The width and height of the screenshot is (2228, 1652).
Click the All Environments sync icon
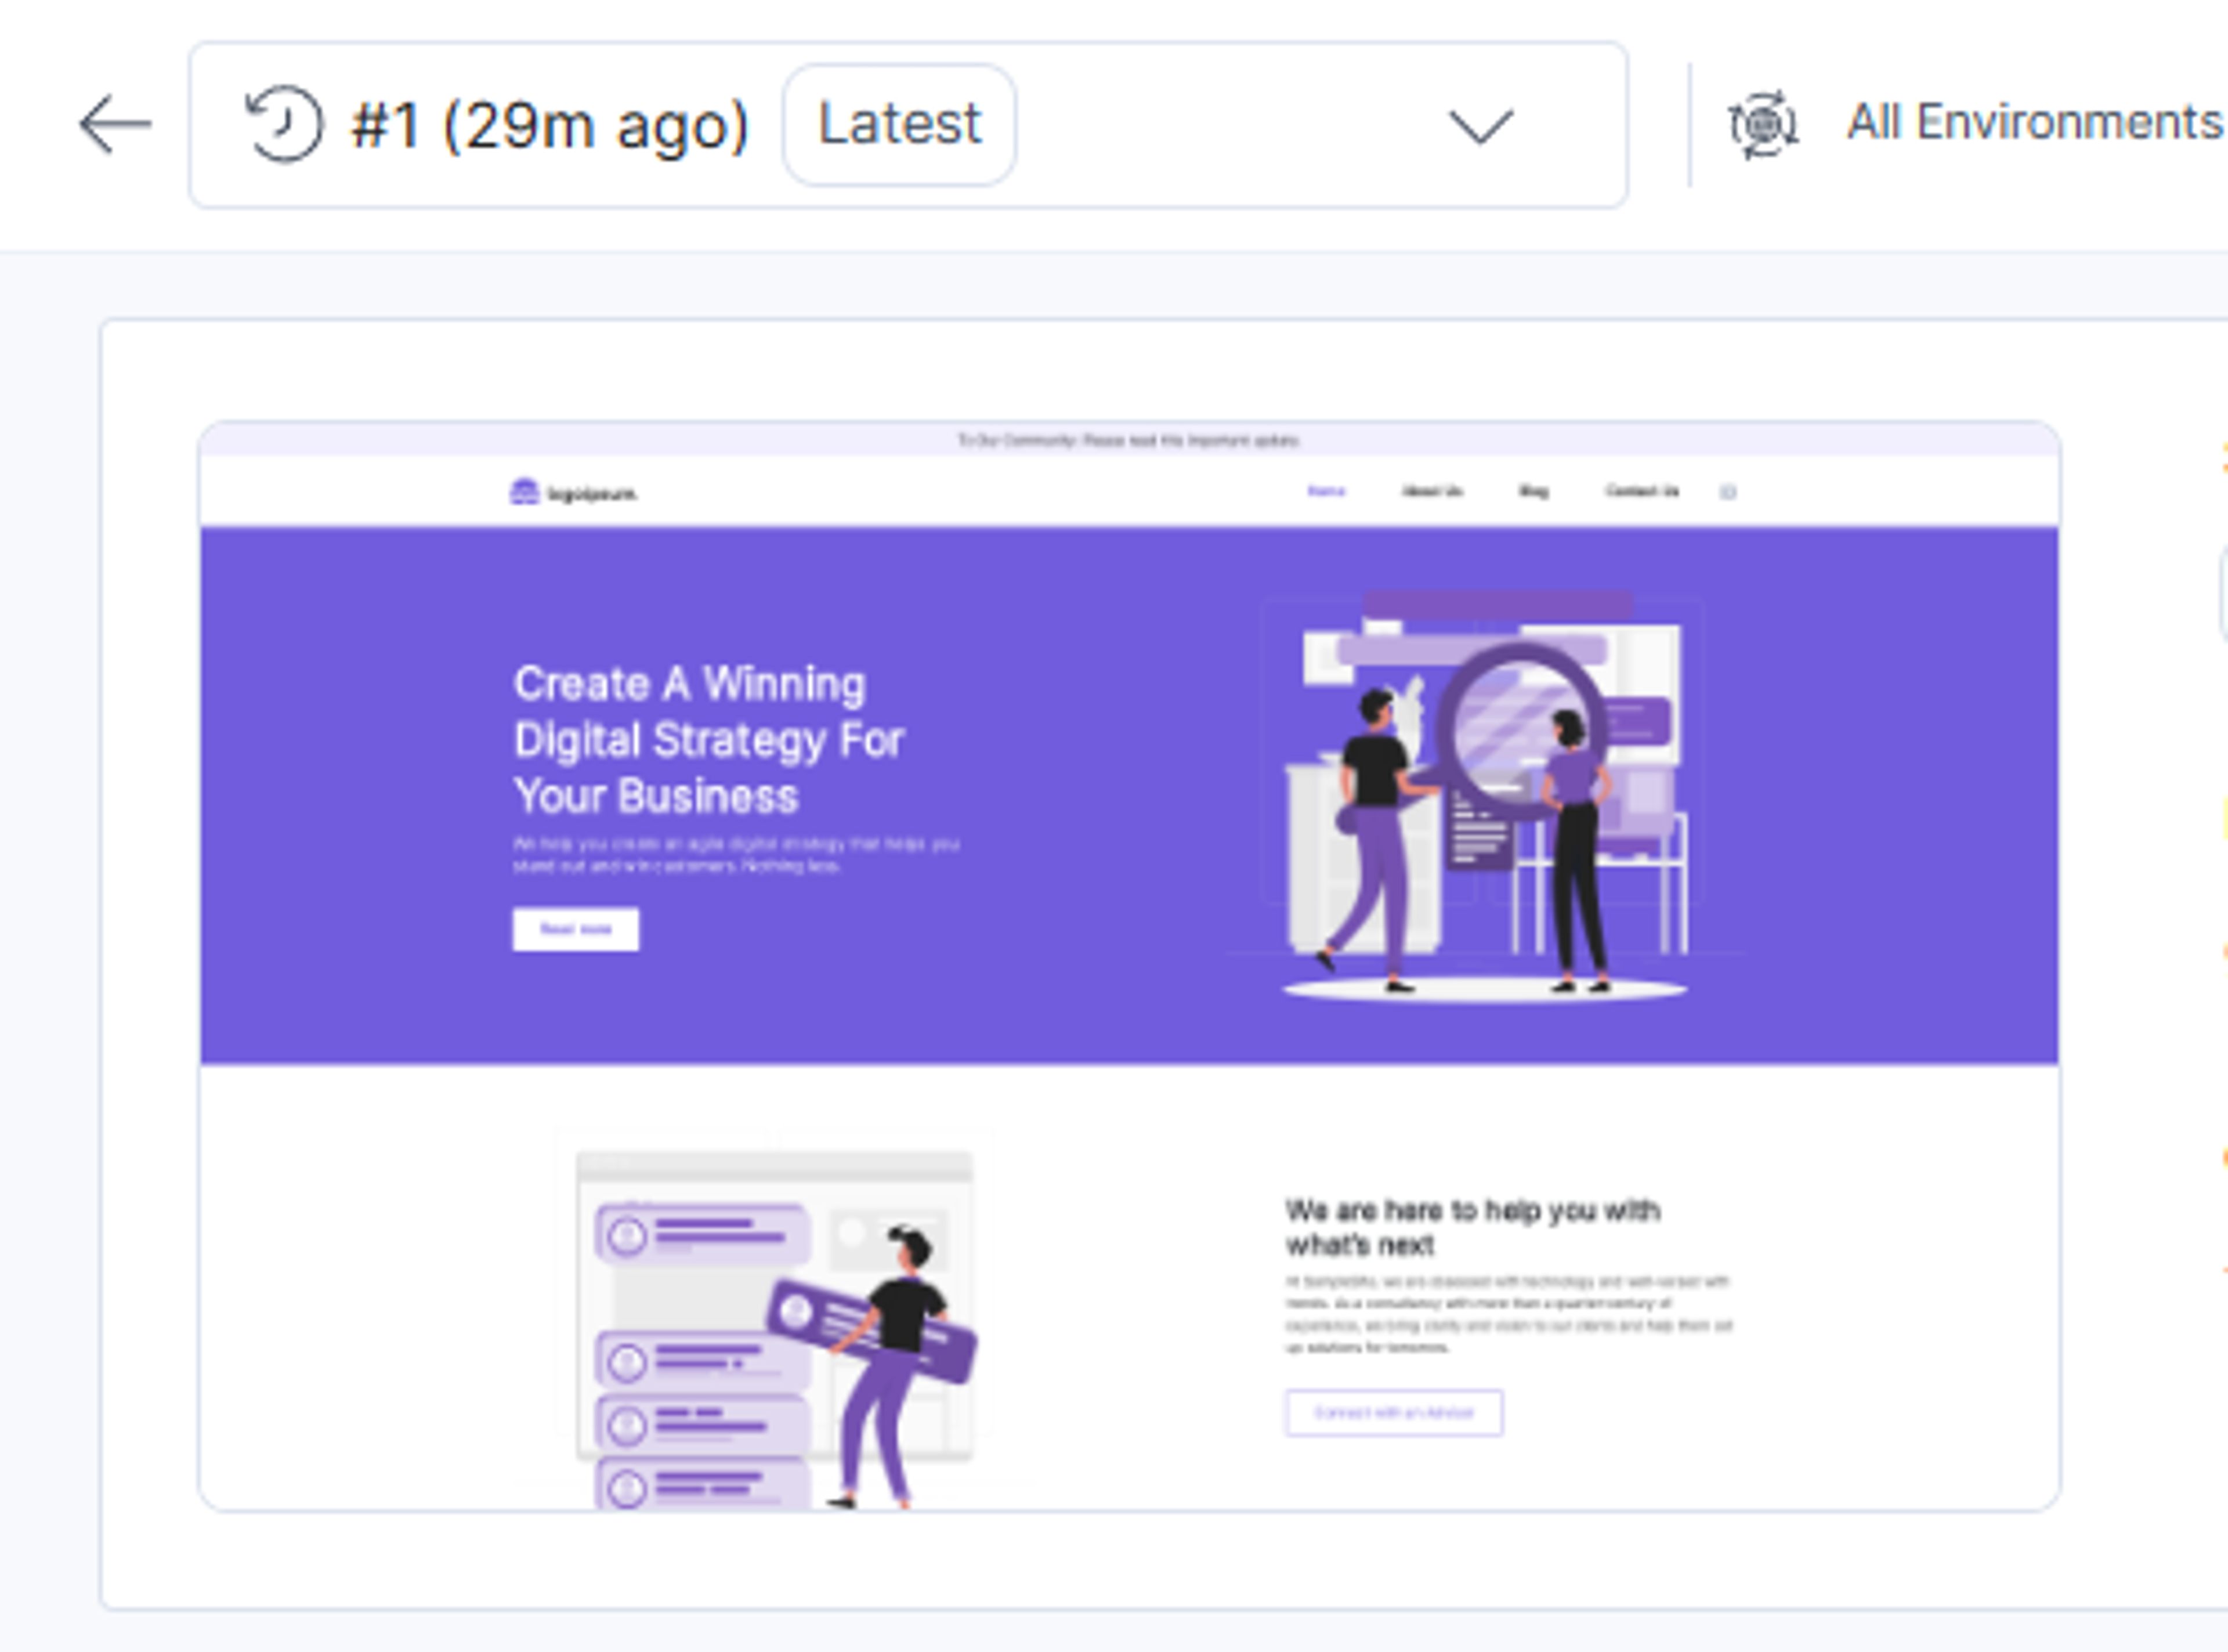1763,125
